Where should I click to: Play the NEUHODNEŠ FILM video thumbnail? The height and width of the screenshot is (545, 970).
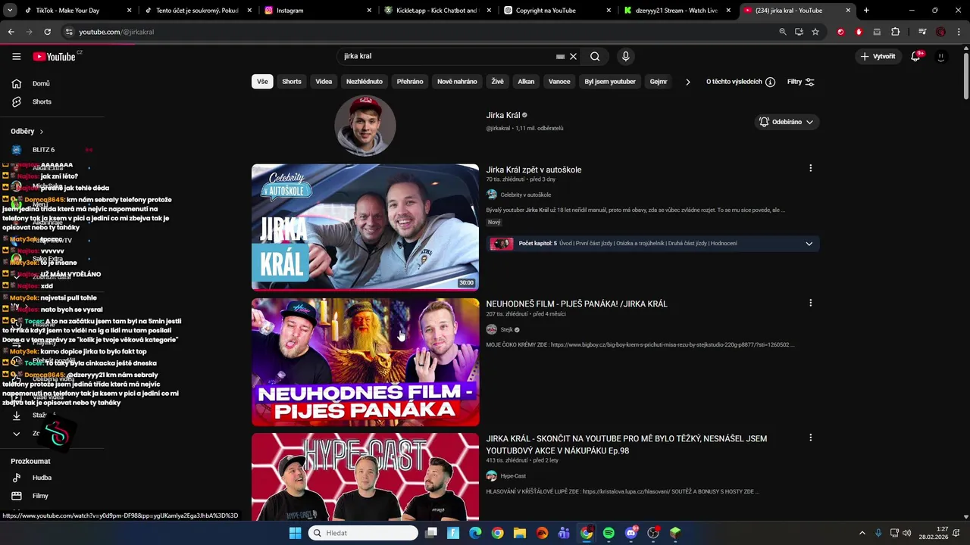point(365,362)
